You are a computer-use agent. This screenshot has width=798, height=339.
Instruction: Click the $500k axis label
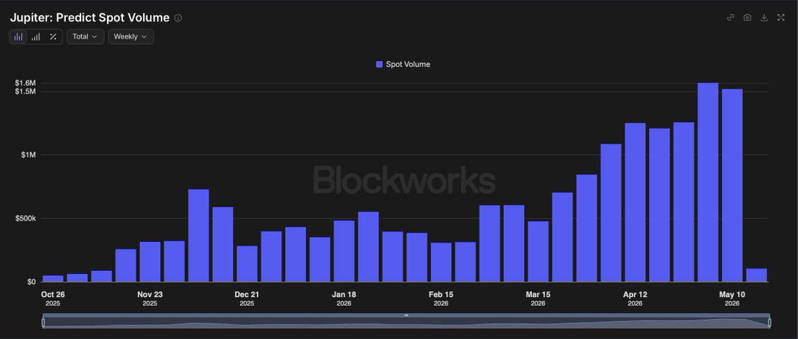point(25,219)
